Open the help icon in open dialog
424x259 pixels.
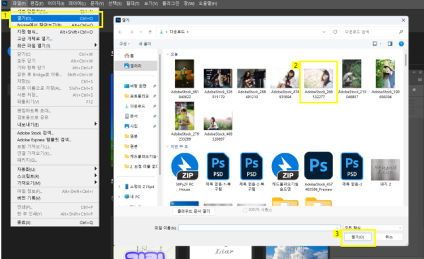[401, 44]
